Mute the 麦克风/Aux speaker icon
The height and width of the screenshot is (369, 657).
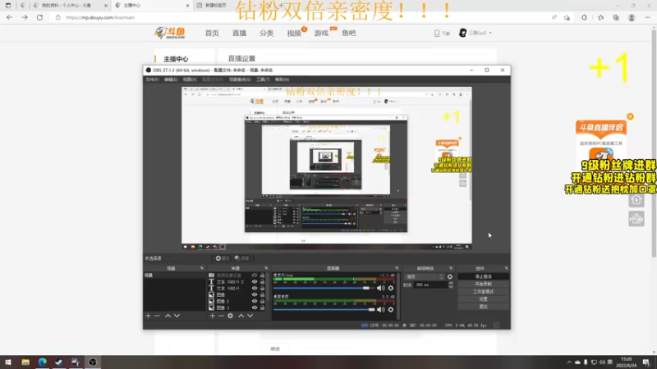[380, 288]
